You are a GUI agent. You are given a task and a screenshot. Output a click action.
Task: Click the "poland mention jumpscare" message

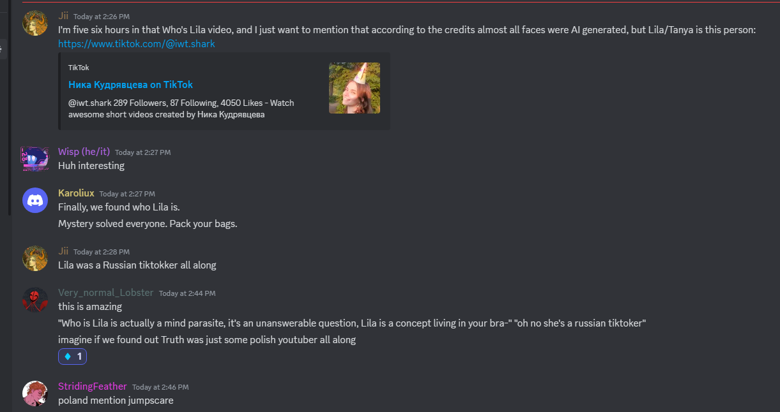click(116, 401)
